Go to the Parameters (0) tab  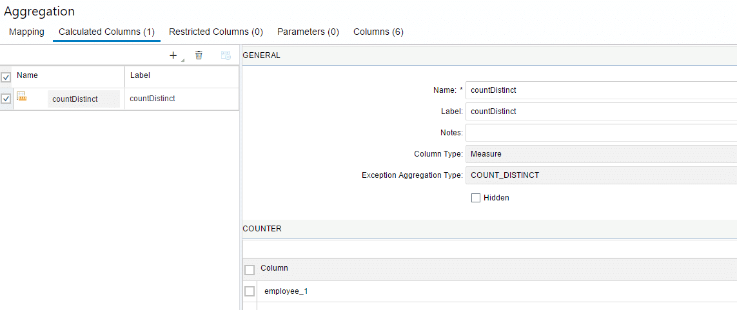[x=308, y=32]
